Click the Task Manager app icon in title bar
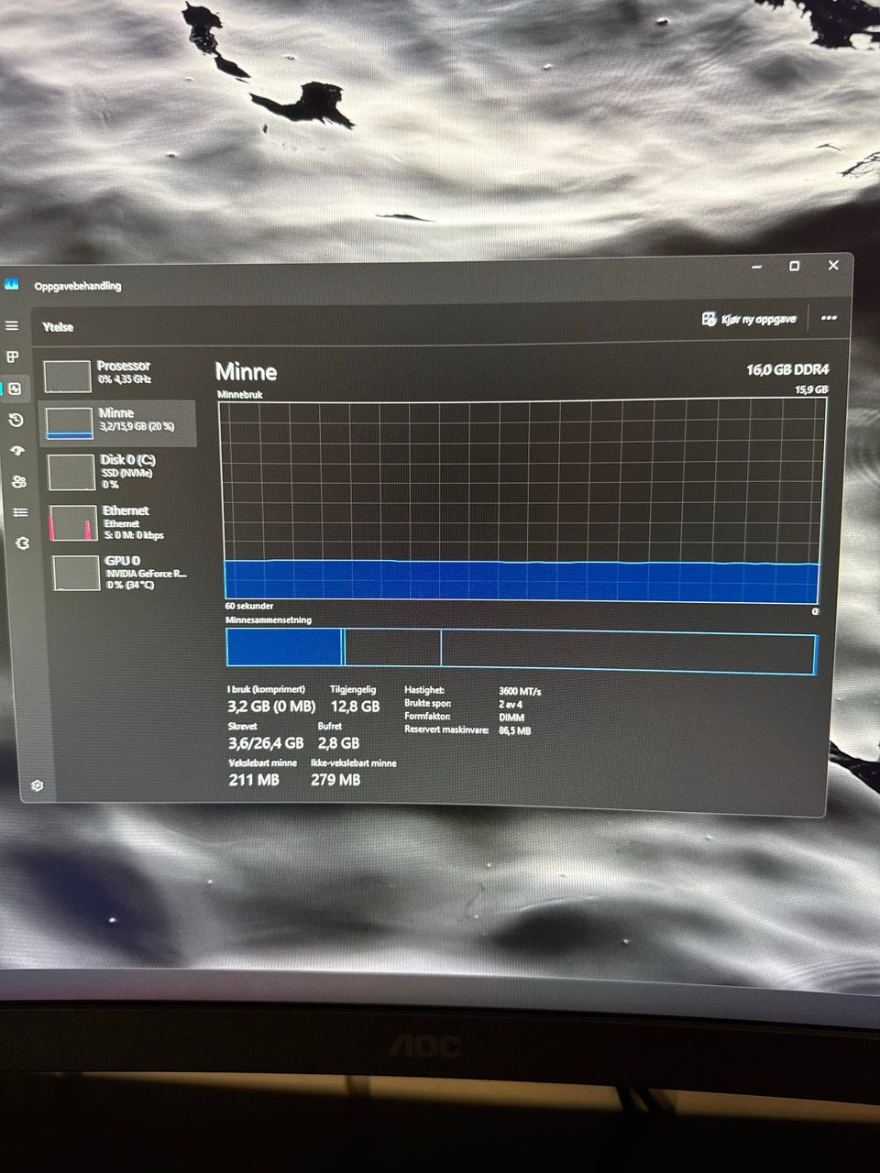Image resolution: width=880 pixels, height=1173 pixels. [x=11, y=284]
